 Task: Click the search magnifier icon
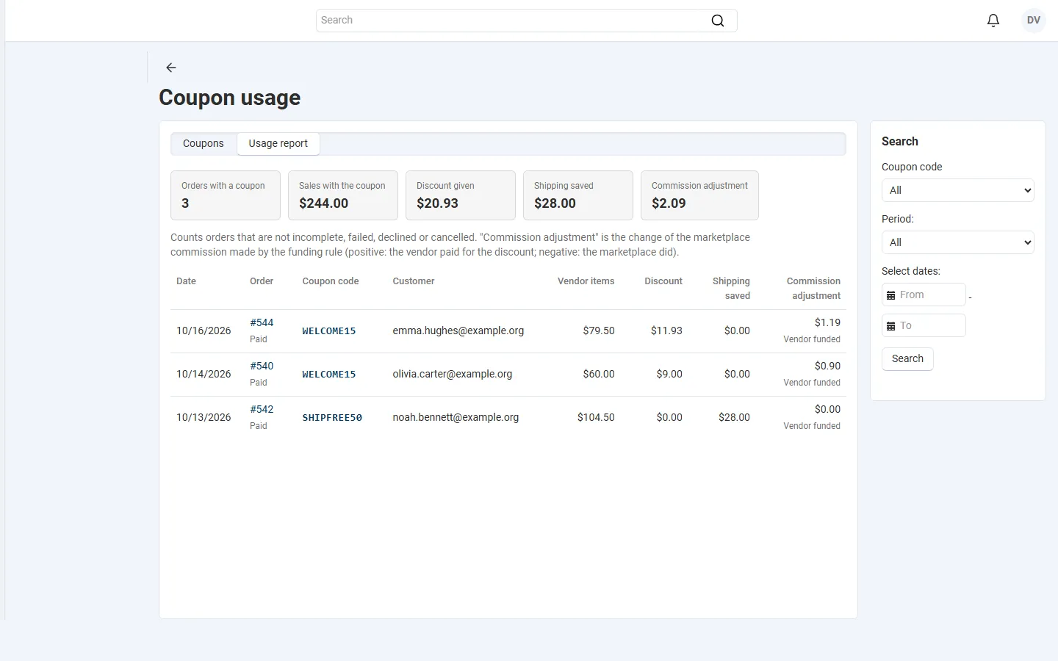point(718,21)
